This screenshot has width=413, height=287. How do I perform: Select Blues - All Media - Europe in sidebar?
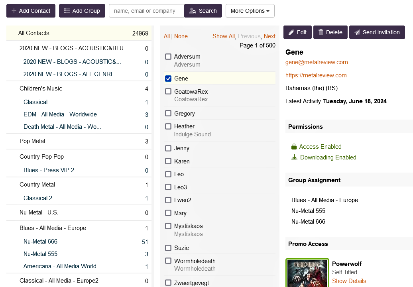point(79,228)
